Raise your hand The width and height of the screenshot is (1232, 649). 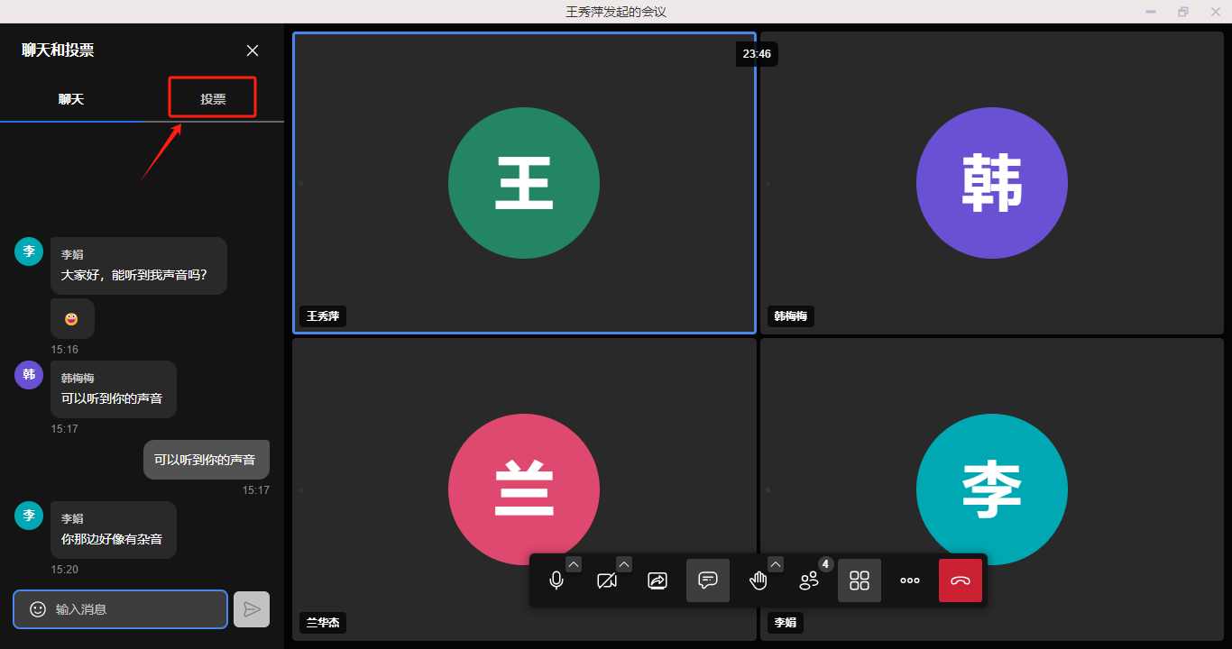759,580
